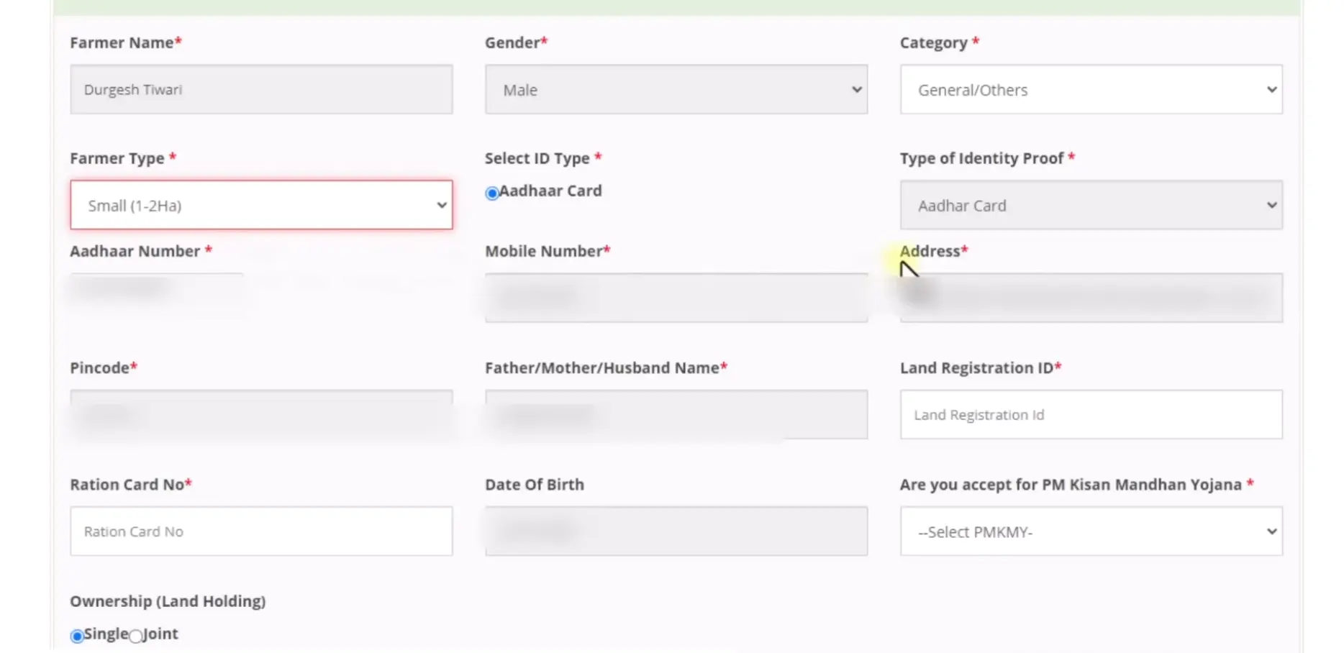Focus the Pincode input box
Screen dimensions: 1344x653
260,414
